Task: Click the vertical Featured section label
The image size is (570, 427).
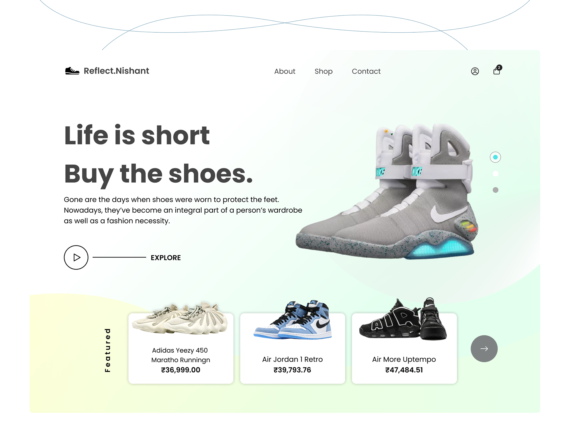Action: click(x=107, y=350)
